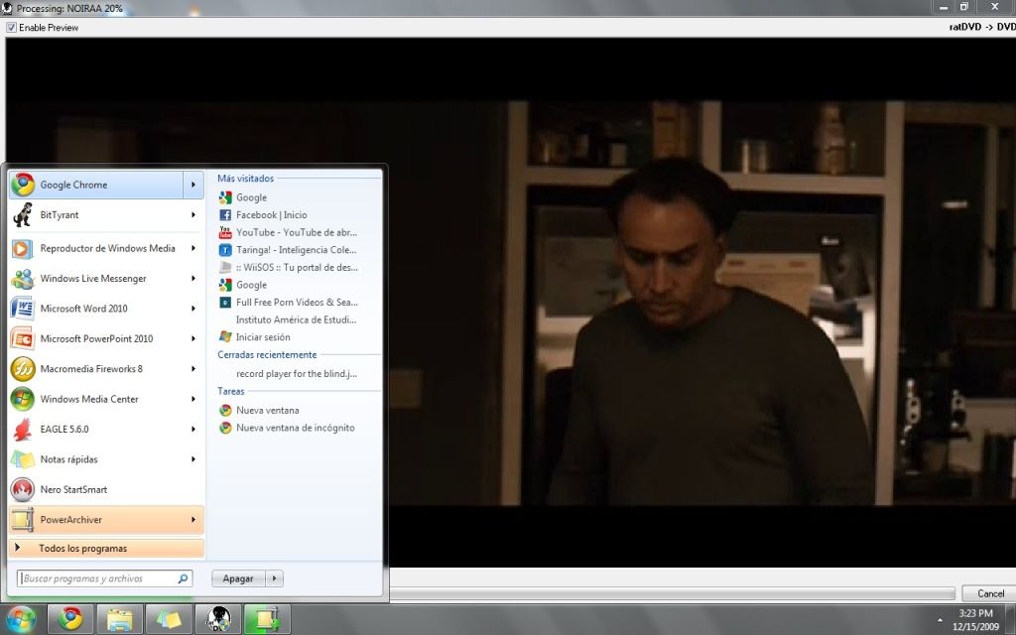Click the BitTyrant dinosaur icon
This screenshot has height=635, width=1016.
(23, 215)
